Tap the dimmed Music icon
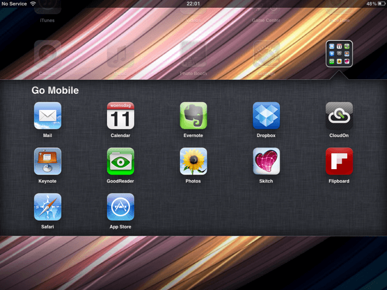This screenshot has width=387, height=290. coord(120,54)
